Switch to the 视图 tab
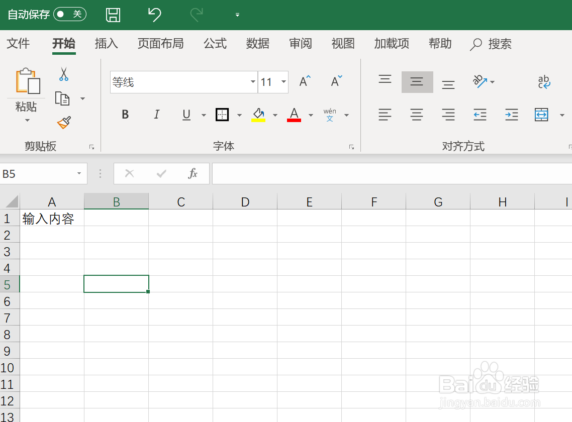 [343, 43]
